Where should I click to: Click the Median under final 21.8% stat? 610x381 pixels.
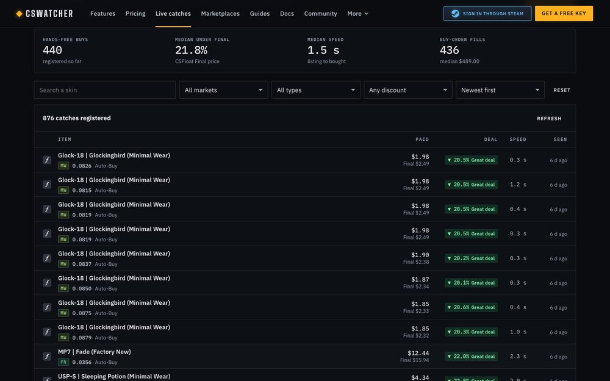click(202, 50)
